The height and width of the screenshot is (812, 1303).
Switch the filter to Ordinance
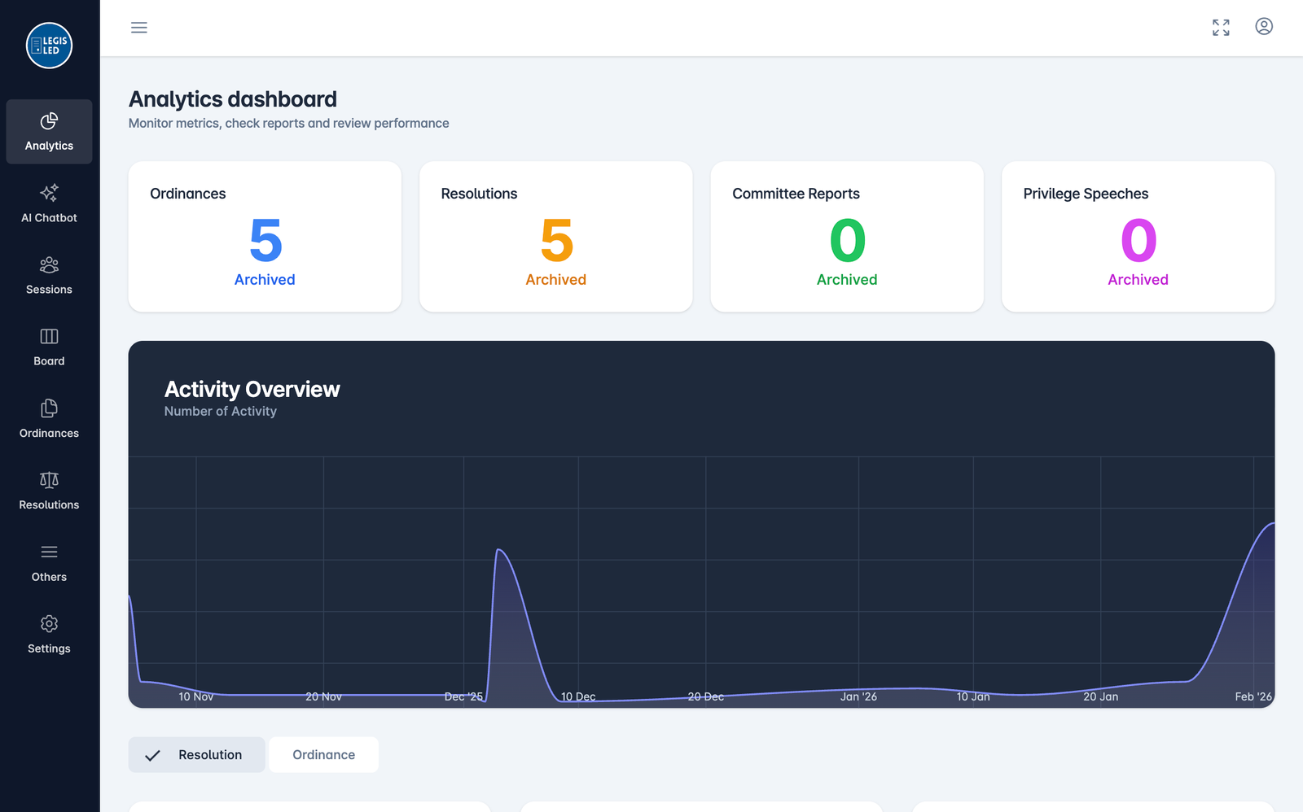coord(323,755)
